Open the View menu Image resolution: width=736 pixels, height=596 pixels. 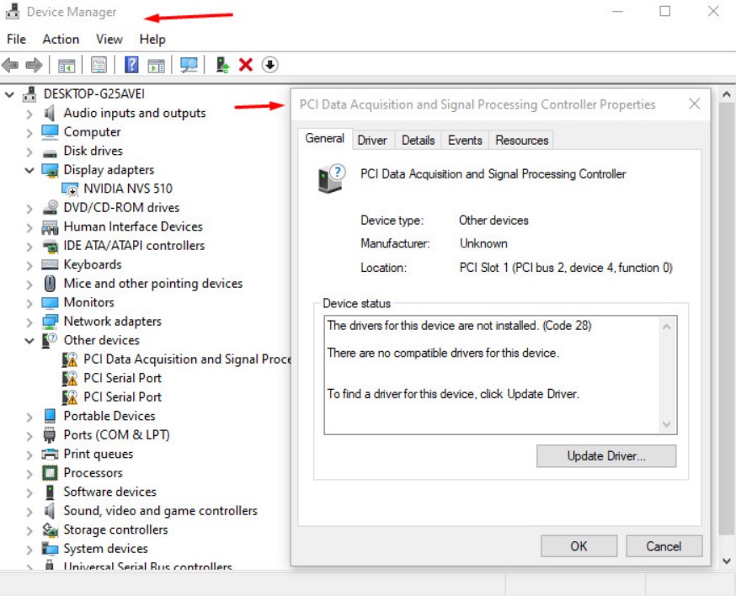(109, 39)
